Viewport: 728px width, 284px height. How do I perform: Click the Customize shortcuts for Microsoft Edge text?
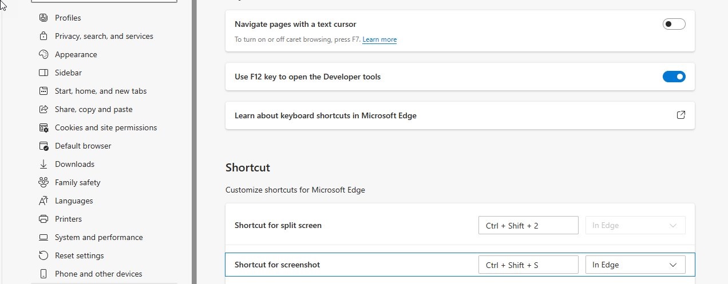coord(295,190)
